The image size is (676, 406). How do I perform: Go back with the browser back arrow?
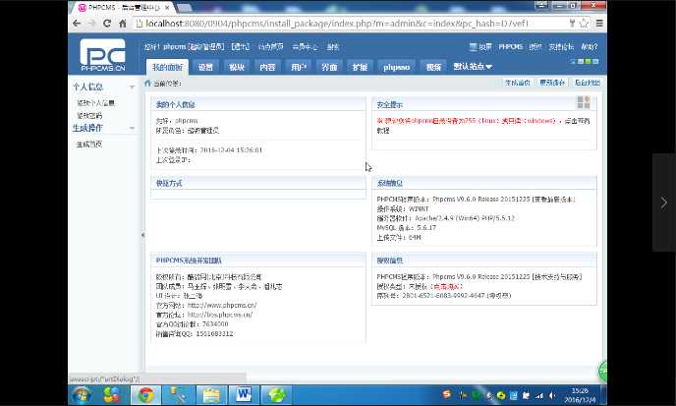click(x=77, y=24)
